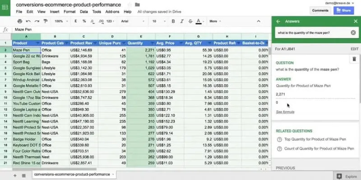
Task: Delete the answer with the trash icon
Action: tap(354, 59)
